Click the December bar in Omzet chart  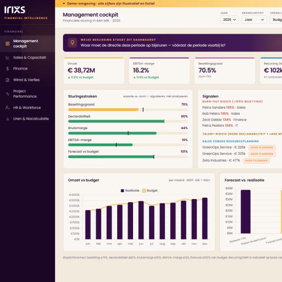pos(205,218)
